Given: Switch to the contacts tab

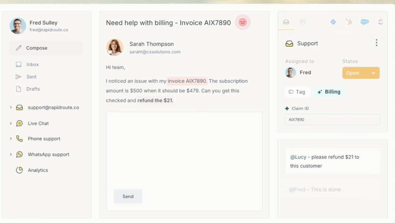Looking at the screenshot, I should (303, 22).
